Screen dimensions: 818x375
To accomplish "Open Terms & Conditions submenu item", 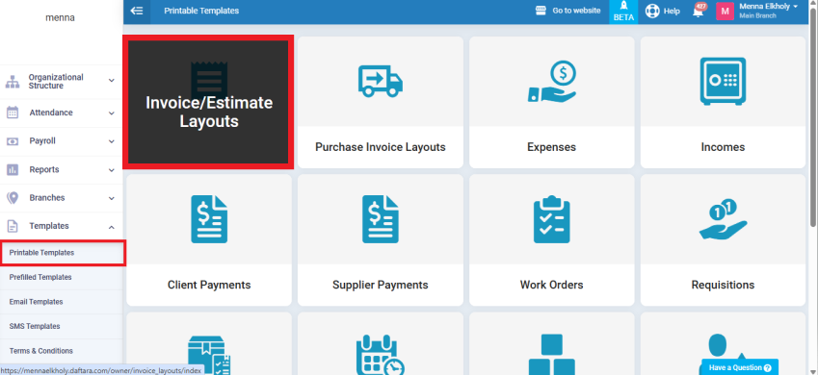I will coord(61,351).
